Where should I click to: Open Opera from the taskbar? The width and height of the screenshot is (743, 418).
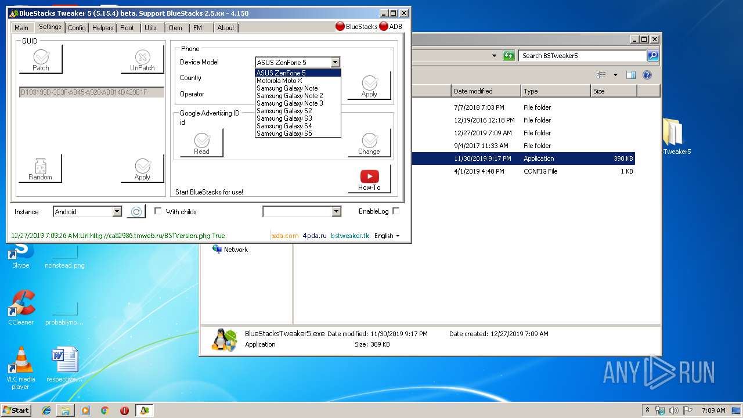tap(124, 410)
